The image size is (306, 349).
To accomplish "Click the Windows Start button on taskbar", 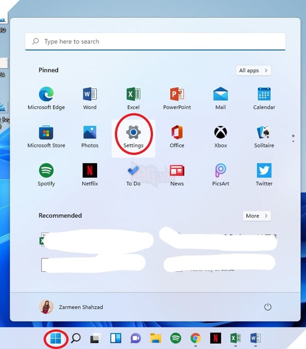I will click(x=55, y=338).
